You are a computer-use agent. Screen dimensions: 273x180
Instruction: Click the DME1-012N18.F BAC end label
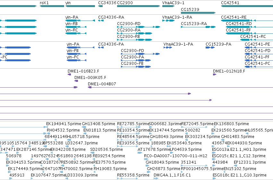coord(229,71)
